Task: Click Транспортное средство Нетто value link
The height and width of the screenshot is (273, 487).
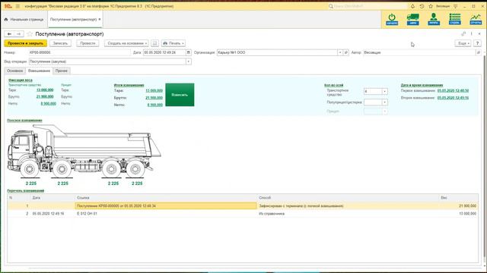Action: pos(49,104)
